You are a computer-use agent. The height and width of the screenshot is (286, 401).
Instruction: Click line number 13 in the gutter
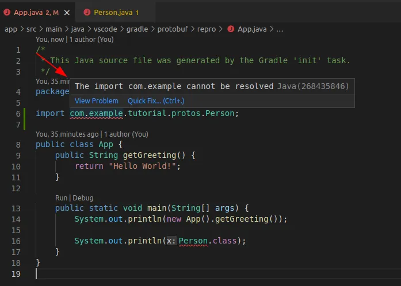tap(16, 208)
